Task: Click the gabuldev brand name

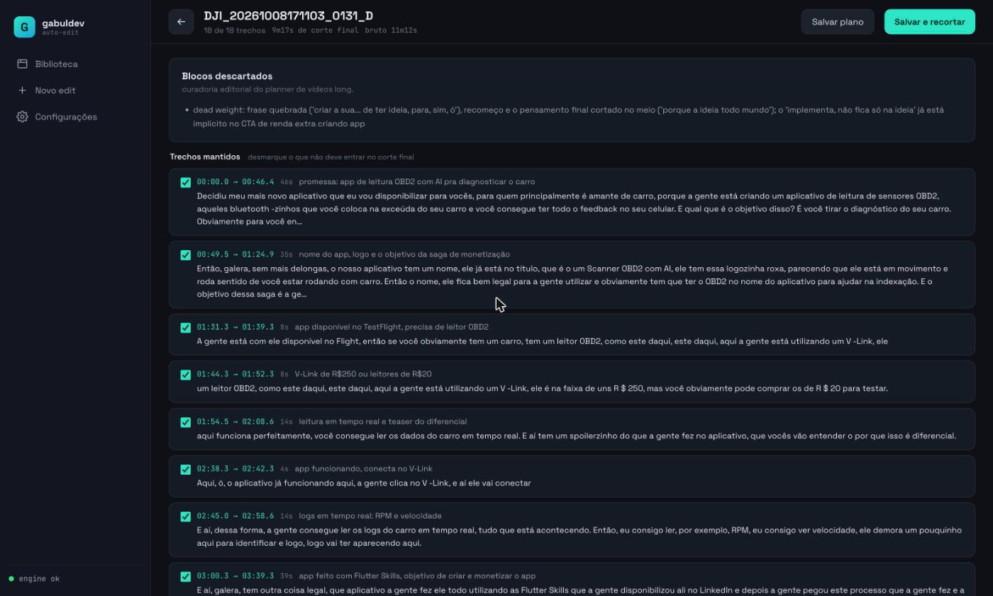Action: pyautogui.click(x=63, y=23)
